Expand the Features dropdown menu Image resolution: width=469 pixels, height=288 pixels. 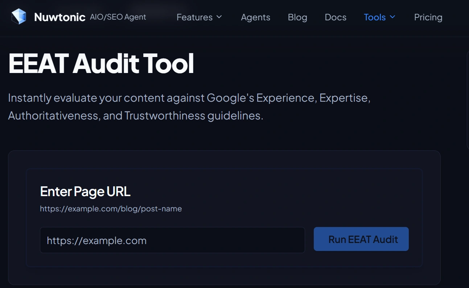[x=199, y=17]
